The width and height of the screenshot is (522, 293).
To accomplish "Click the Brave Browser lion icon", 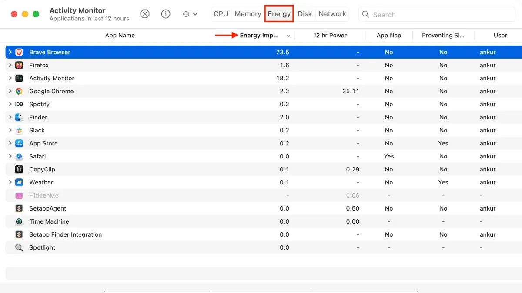I will [x=19, y=52].
